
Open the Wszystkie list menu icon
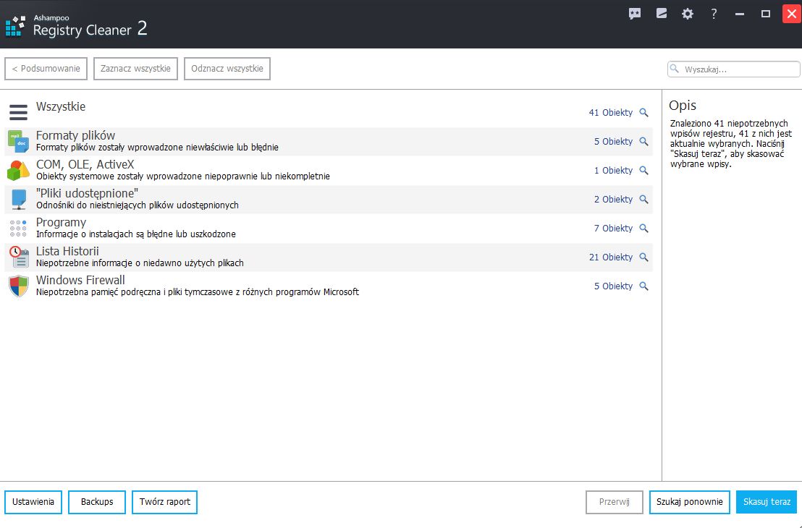(x=17, y=111)
